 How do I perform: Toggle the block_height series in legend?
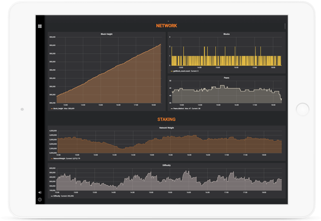tap(58, 108)
